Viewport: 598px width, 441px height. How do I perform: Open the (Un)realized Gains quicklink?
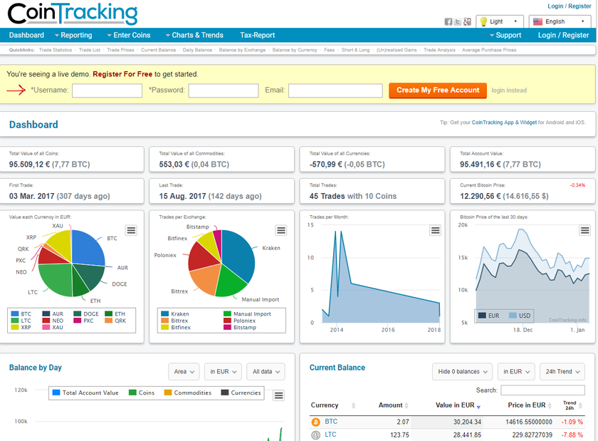click(397, 50)
